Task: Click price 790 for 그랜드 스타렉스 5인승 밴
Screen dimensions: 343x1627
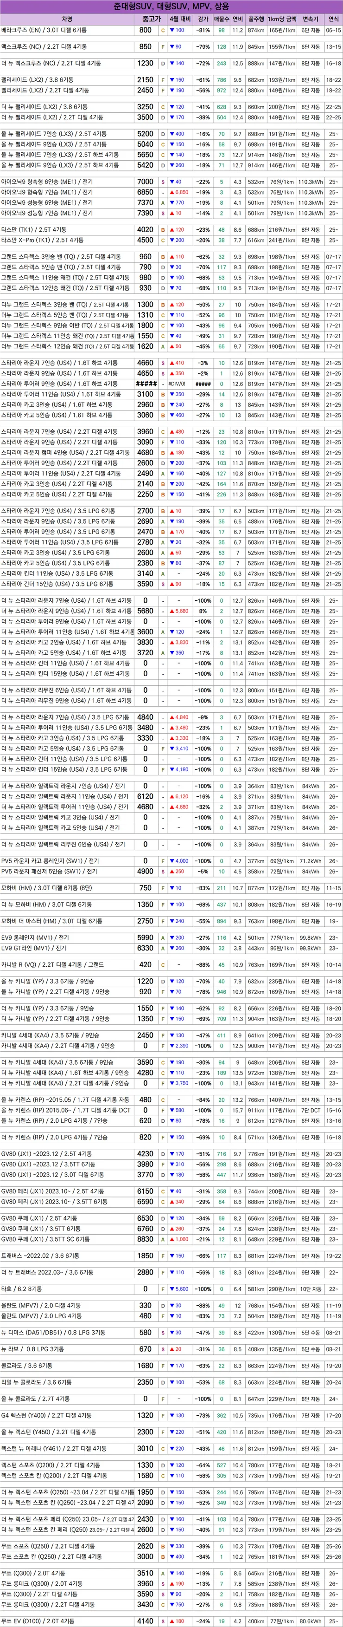Action: click(146, 267)
